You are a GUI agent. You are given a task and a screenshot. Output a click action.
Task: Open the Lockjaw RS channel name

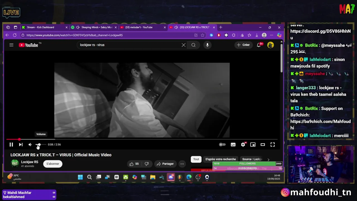[x=30, y=162]
